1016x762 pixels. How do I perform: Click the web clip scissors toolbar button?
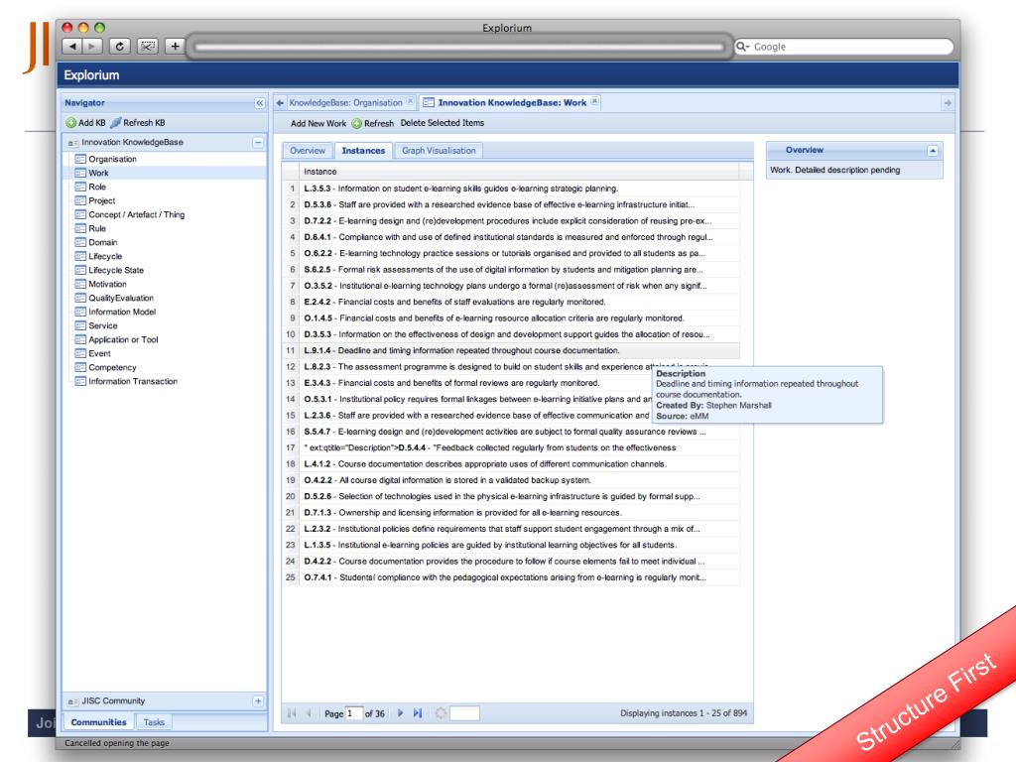[x=149, y=47]
